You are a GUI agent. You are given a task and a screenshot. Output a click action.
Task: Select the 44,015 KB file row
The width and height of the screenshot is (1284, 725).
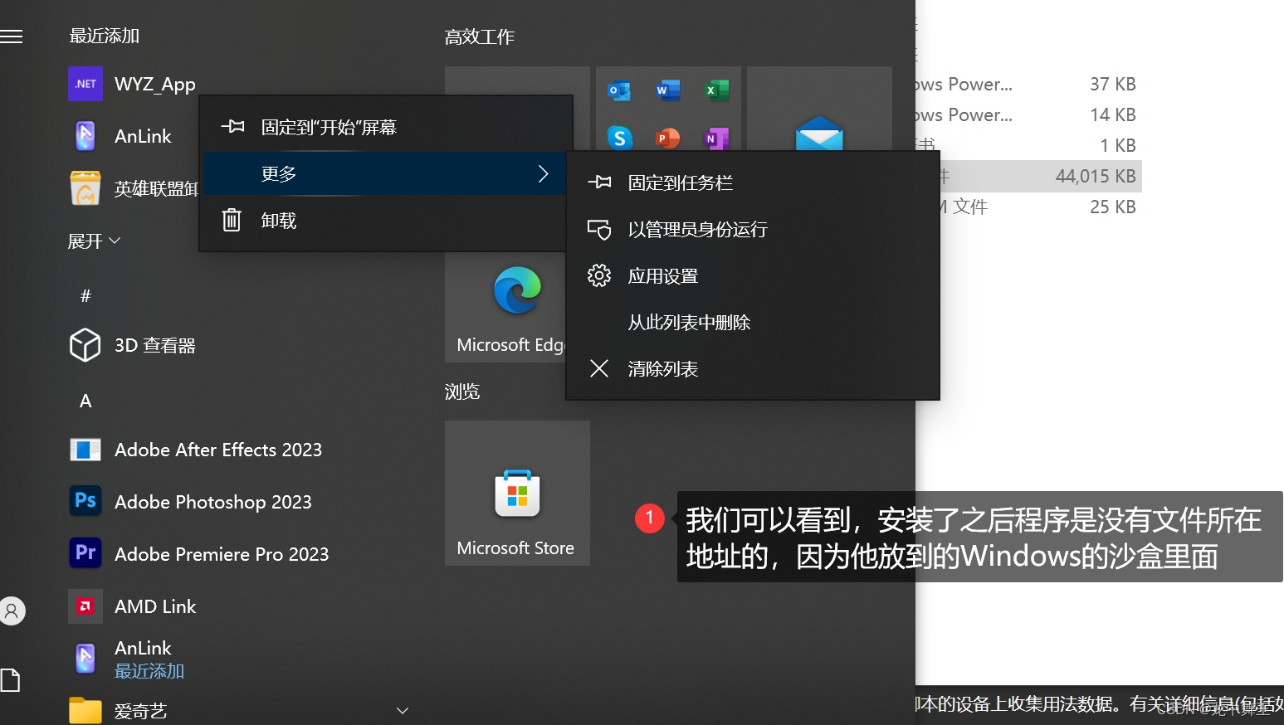(1029, 176)
